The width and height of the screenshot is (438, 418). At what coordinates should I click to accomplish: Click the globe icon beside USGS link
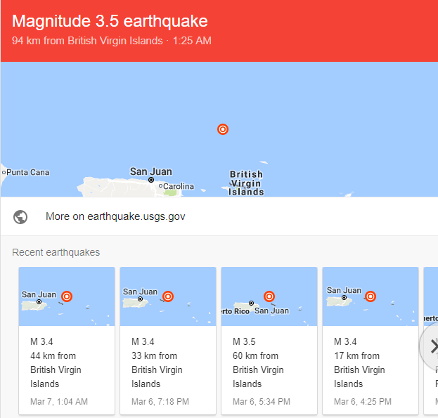(20, 217)
